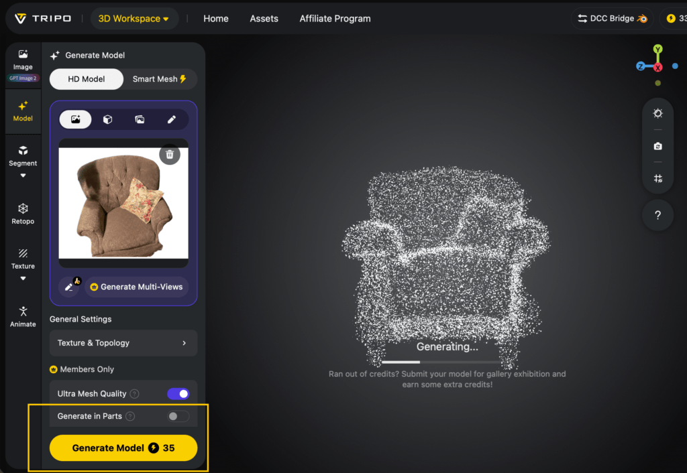
Task: Toggle the viewport grid icon
Action: click(x=657, y=178)
